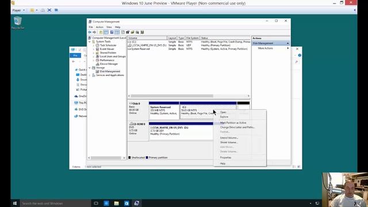Viewport: 368px width, 207px height.
Task: Open the View menu
Action: click(x=109, y=27)
